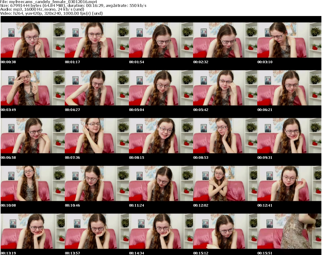Click the timestamp label '00:07:36'
The image size is (322, 255).
pyautogui.click(x=73, y=158)
